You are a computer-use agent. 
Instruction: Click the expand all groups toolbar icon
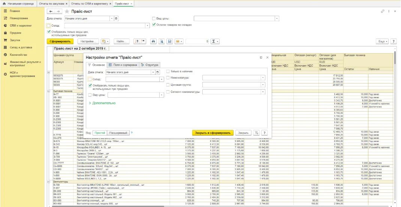tap(136, 42)
